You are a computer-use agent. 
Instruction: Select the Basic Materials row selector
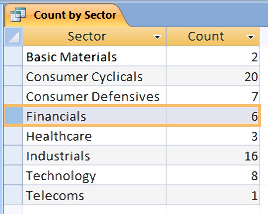tap(13, 56)
